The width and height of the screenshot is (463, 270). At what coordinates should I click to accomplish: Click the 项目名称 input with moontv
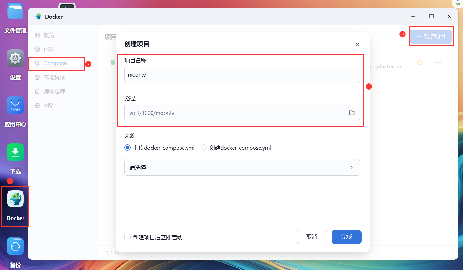(242, 75)
